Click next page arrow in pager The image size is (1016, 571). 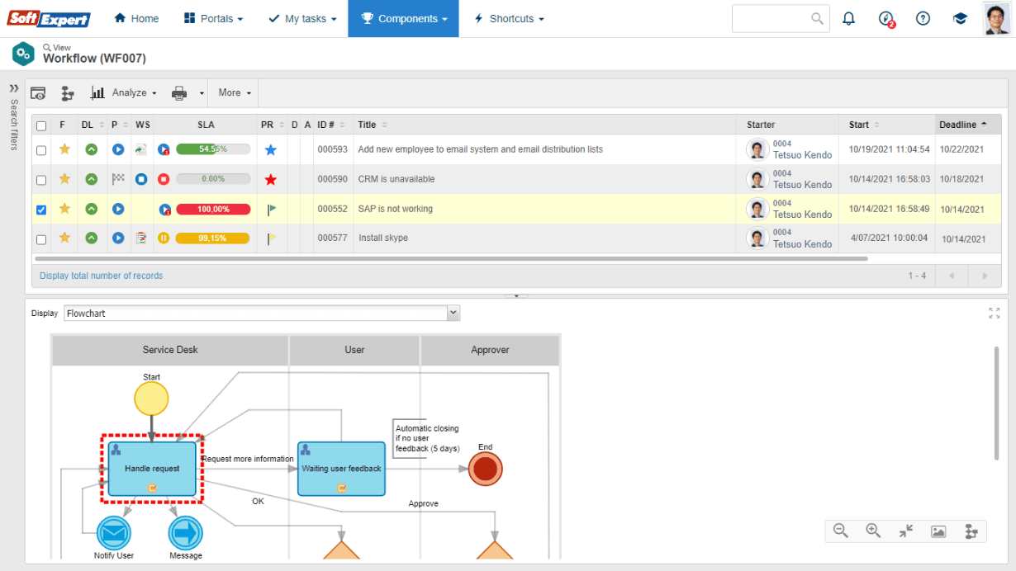pyautogui.click(x=984, y=276)
